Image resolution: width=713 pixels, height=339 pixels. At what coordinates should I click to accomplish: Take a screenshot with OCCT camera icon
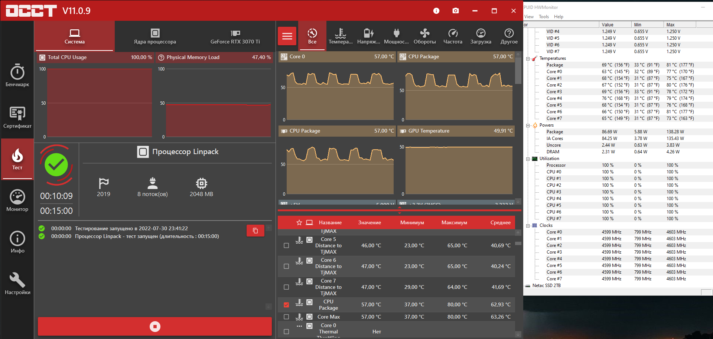point(456,11)
